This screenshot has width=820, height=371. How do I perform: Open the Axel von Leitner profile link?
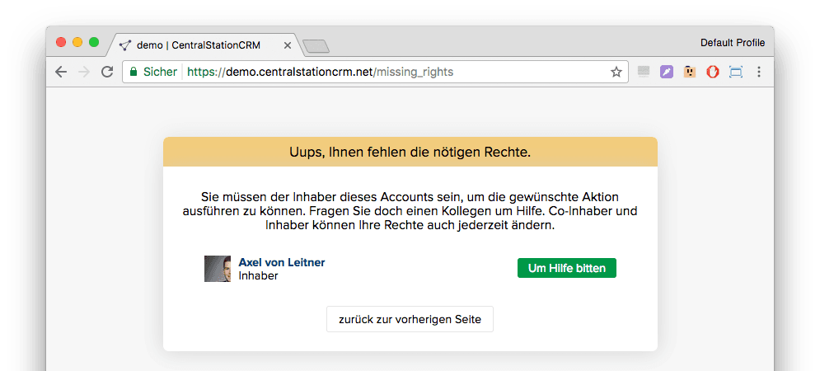(x=281, y=262)
